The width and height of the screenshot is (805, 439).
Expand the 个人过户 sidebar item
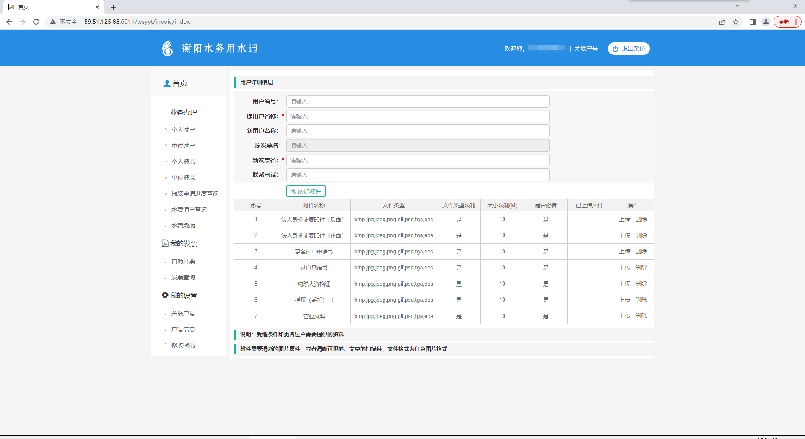(183, 130)
